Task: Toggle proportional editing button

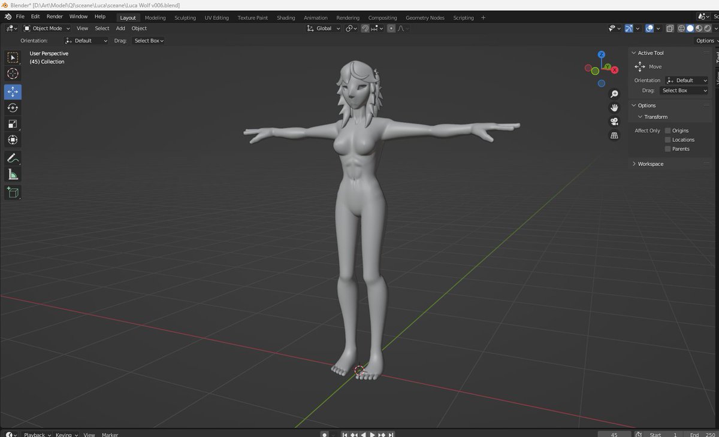Action: pyautogui.click(x=391, y=28)
